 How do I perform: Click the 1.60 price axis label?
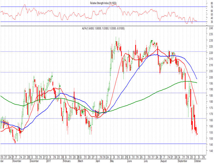[211, 126]
